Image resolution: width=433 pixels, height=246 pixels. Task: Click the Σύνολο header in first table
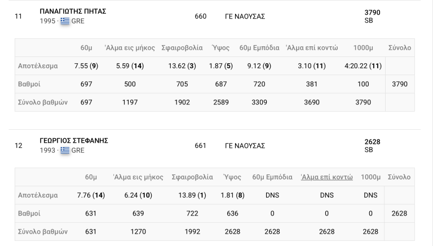pyautogui.click(x=400, y=48)
